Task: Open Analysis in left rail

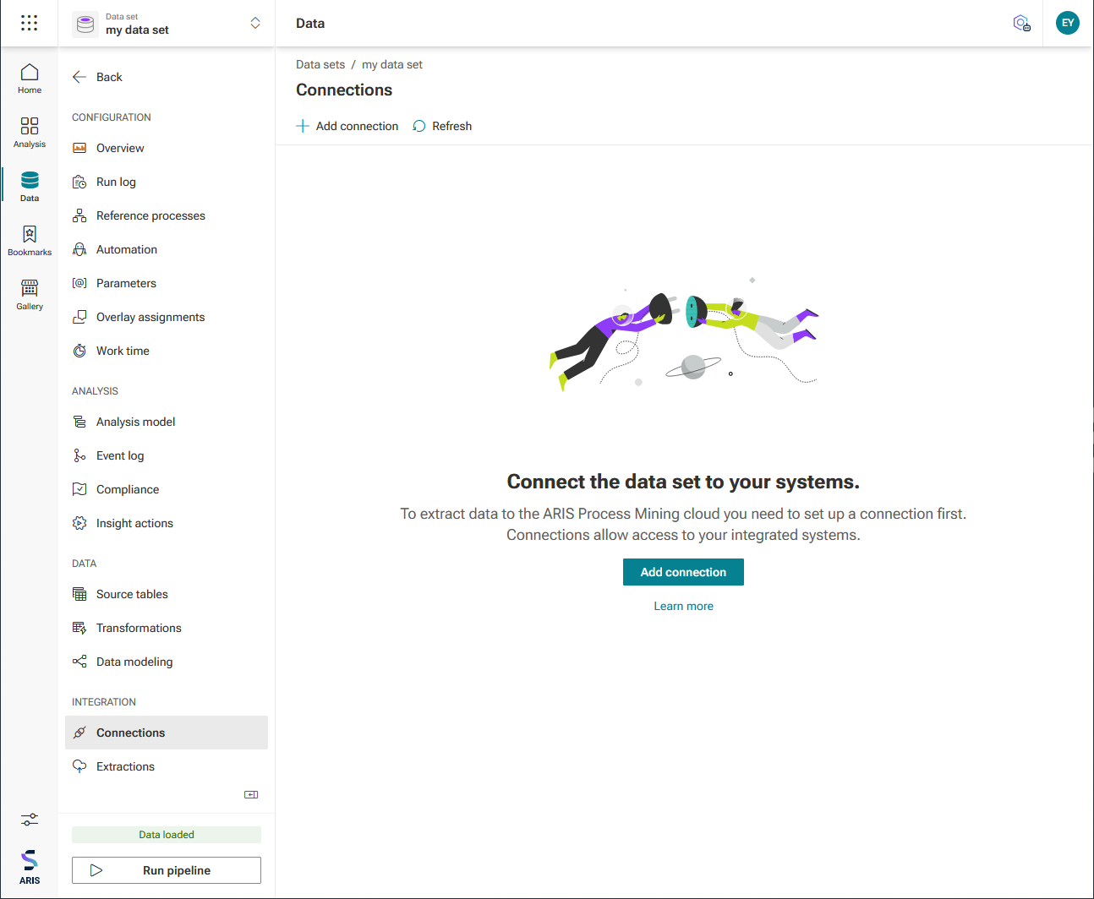Action: click(30, 133)
